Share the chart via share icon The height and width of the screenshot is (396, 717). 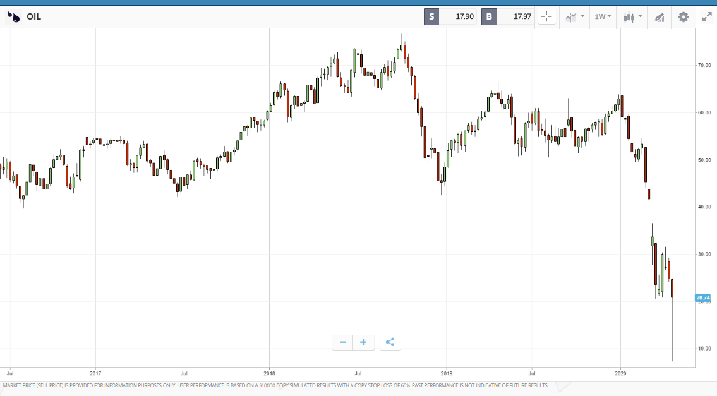pos(390,342)
